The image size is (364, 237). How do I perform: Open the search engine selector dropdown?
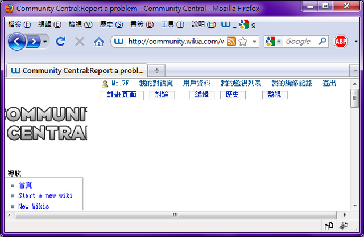click(279, 42)
